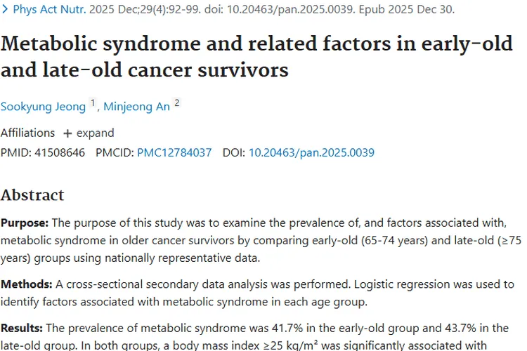Click superscript 2 after Minjeong An
This screenshot has height=351, width=527.
click(x=177, y=103)
